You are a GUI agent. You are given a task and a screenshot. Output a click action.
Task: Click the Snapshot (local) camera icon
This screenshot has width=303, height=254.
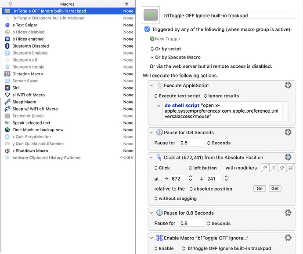click(x=7, y=116)
